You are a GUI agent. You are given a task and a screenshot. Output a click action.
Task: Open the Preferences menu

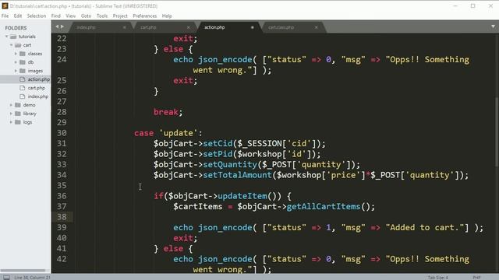point(145,16)
